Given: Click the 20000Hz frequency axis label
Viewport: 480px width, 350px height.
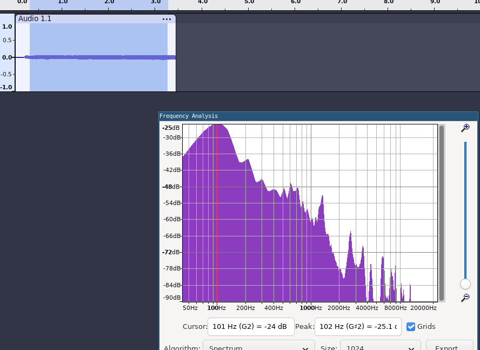Looking at the screenshot, I should [423, 308].
